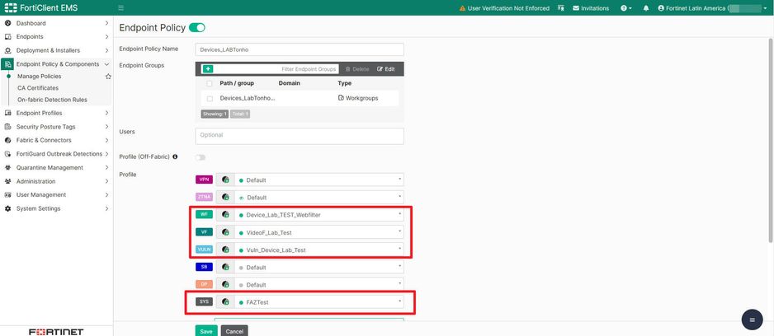The image size is (774, 336).
Task: Open the System Settings menu
Action: coord(56,208)
